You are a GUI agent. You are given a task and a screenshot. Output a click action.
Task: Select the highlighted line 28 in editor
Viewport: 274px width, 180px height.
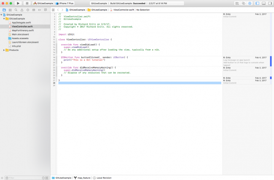coord(140,83)
